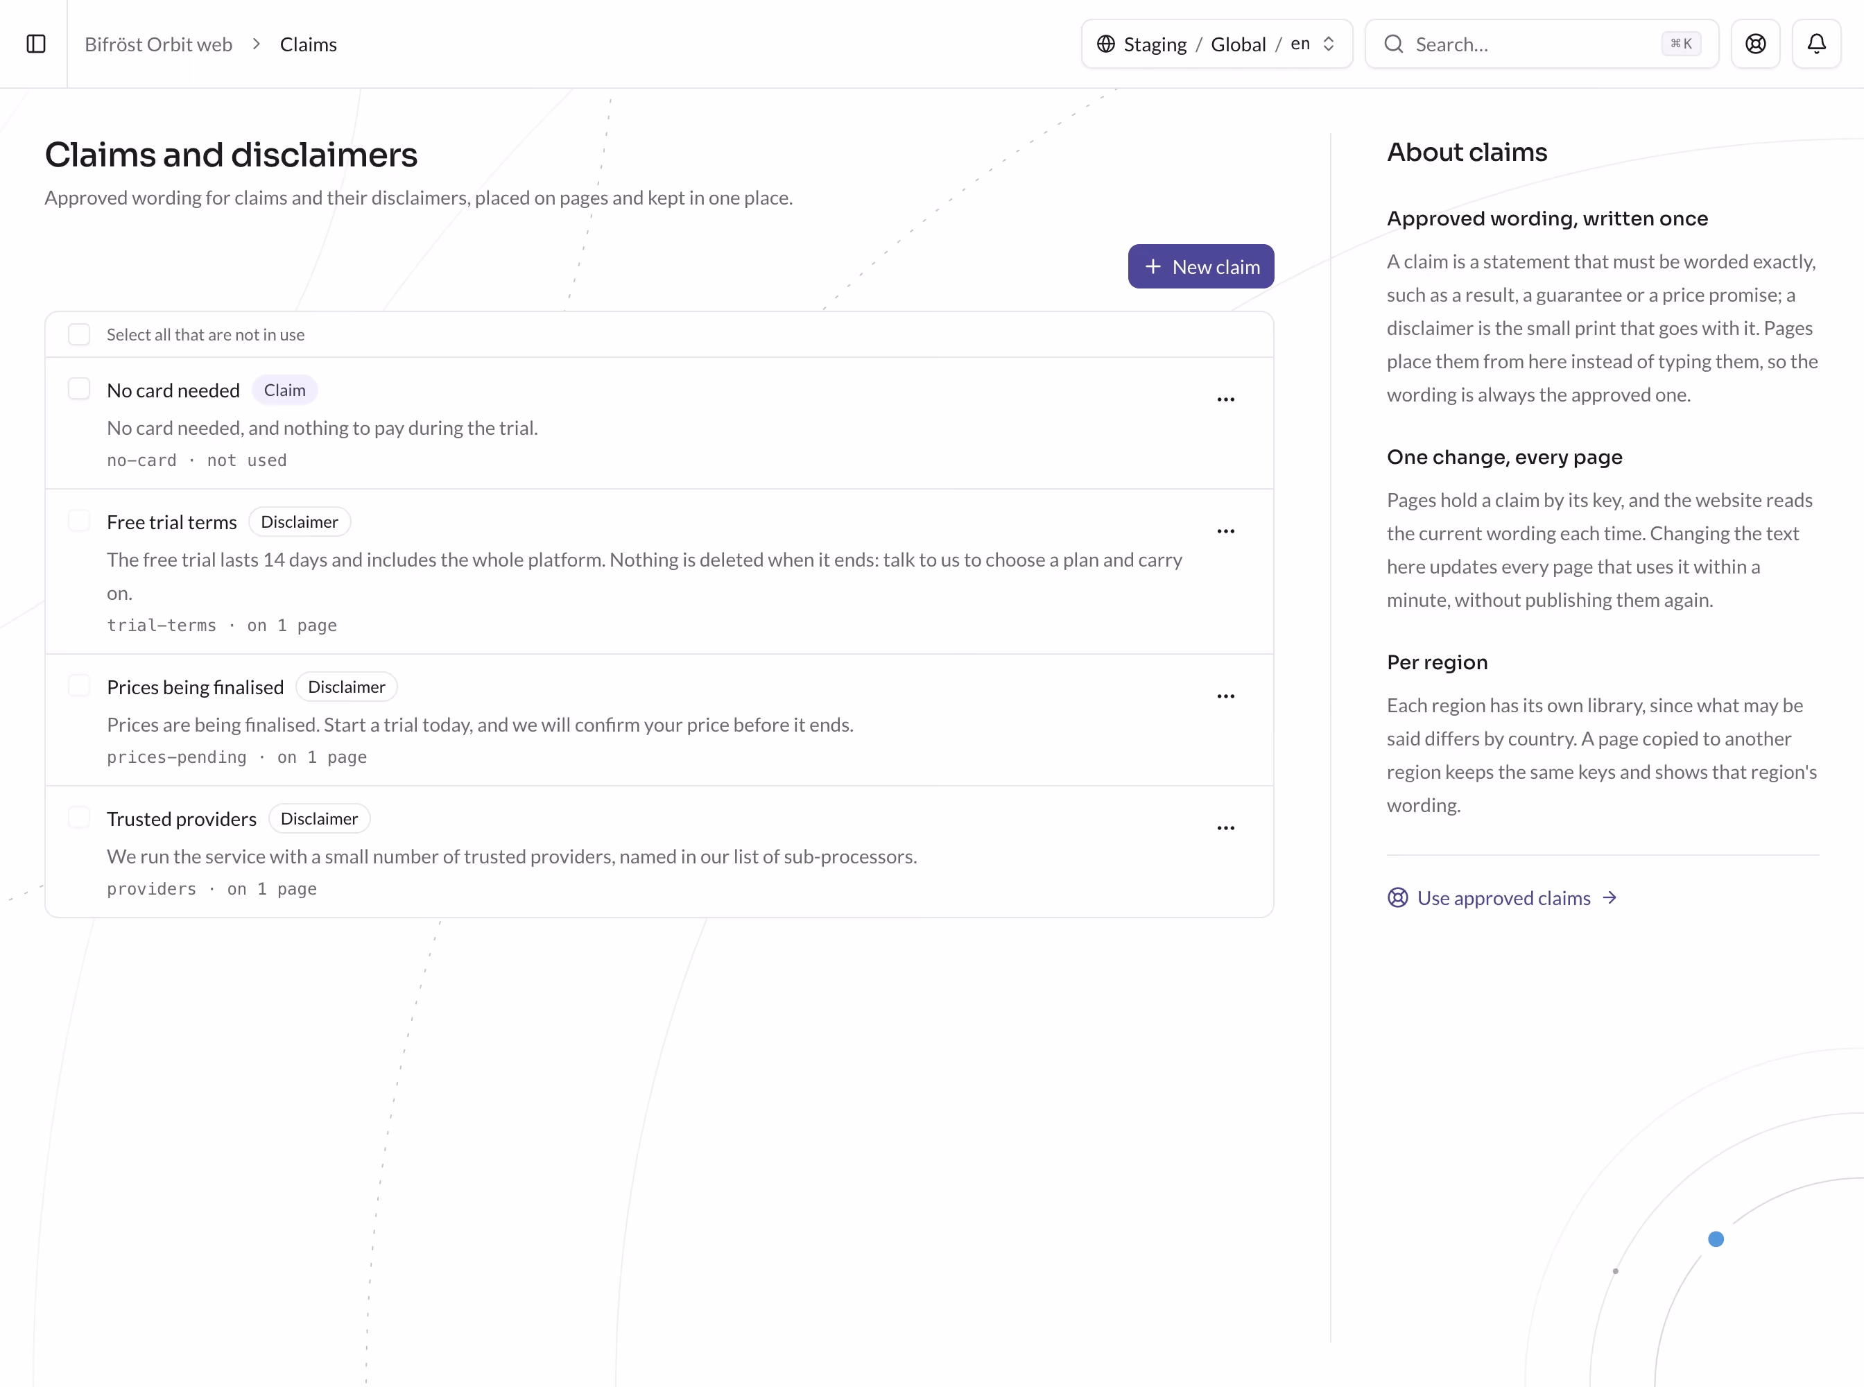The width and height of the screenshot is (1864, 1387).
Task: Click the Approved wording, written once heading
Action: tap(1548, 218)
